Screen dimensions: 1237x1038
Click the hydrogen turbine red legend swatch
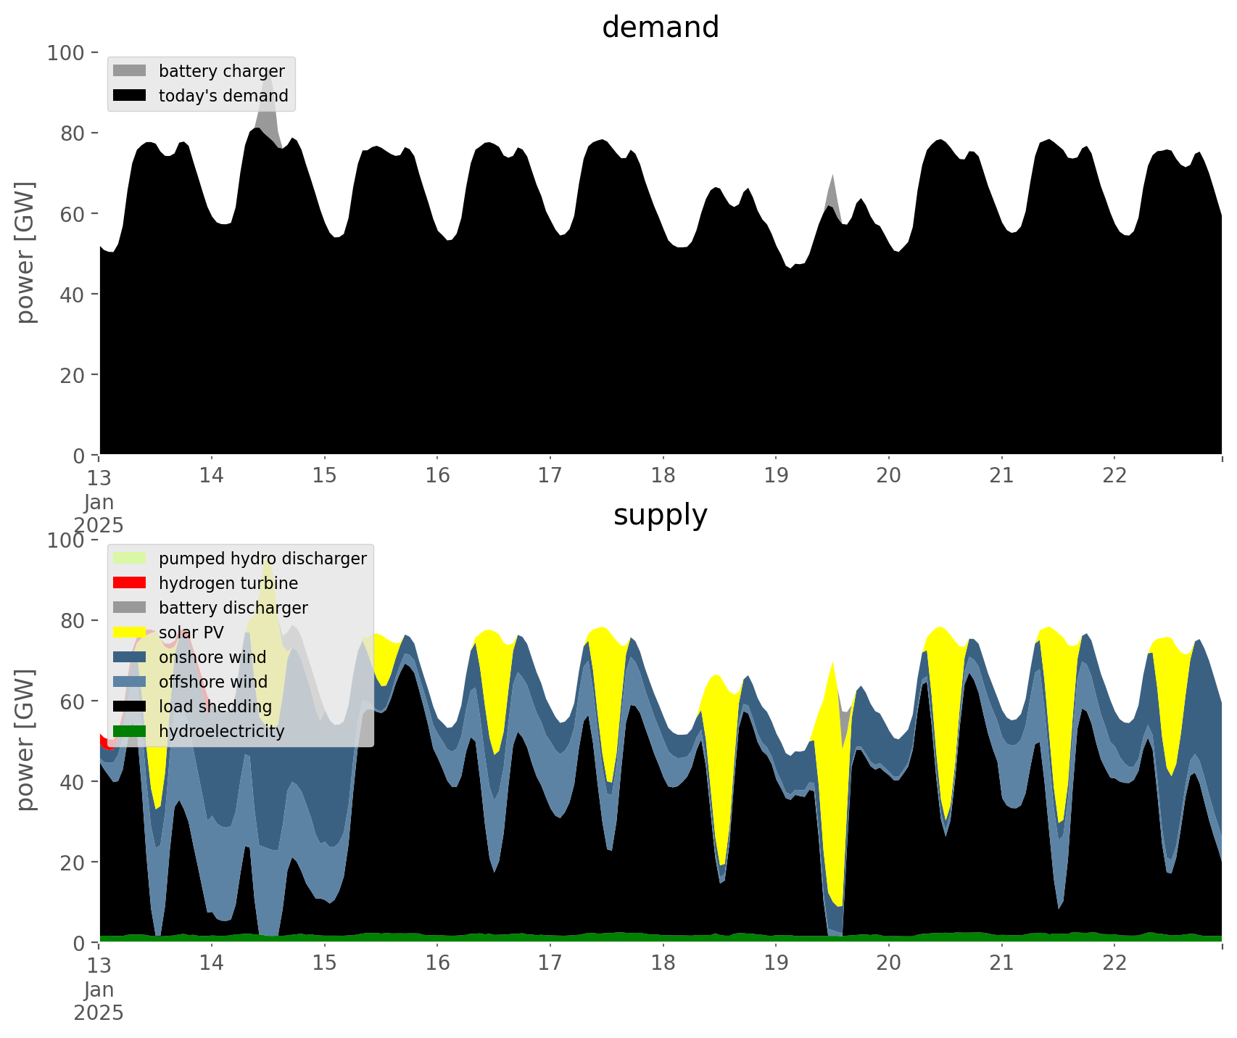coord(130,583)
